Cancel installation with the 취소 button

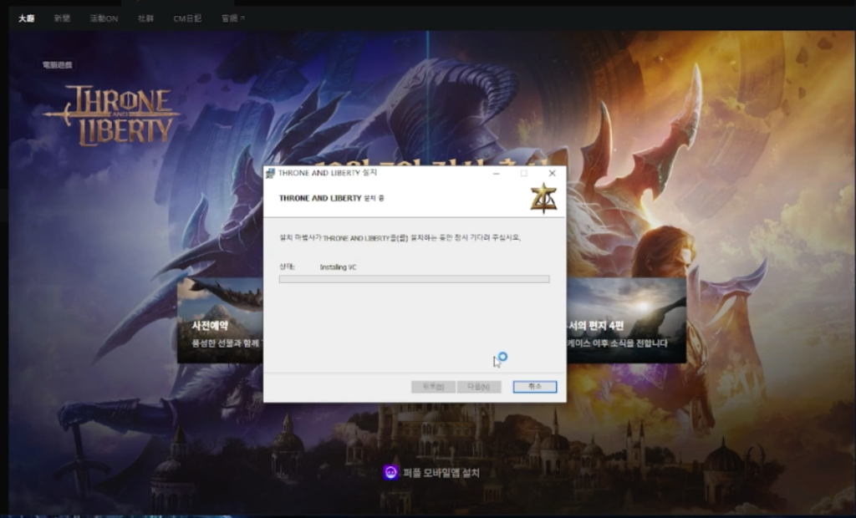click(x=535, y=387)
